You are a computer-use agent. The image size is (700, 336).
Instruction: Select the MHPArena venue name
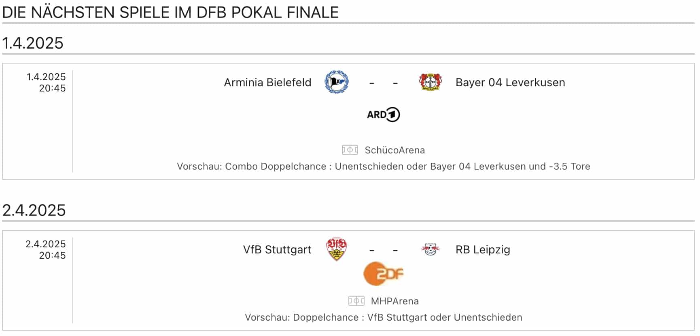tap(395, 301)
